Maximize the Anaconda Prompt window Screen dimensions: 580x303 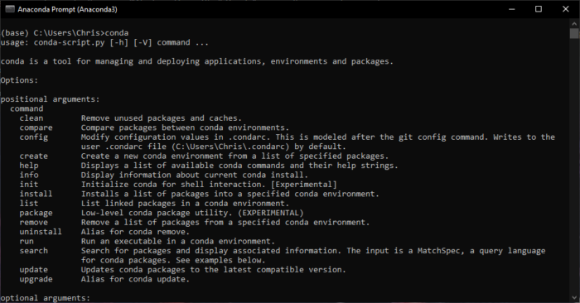[x=539, y=9]
